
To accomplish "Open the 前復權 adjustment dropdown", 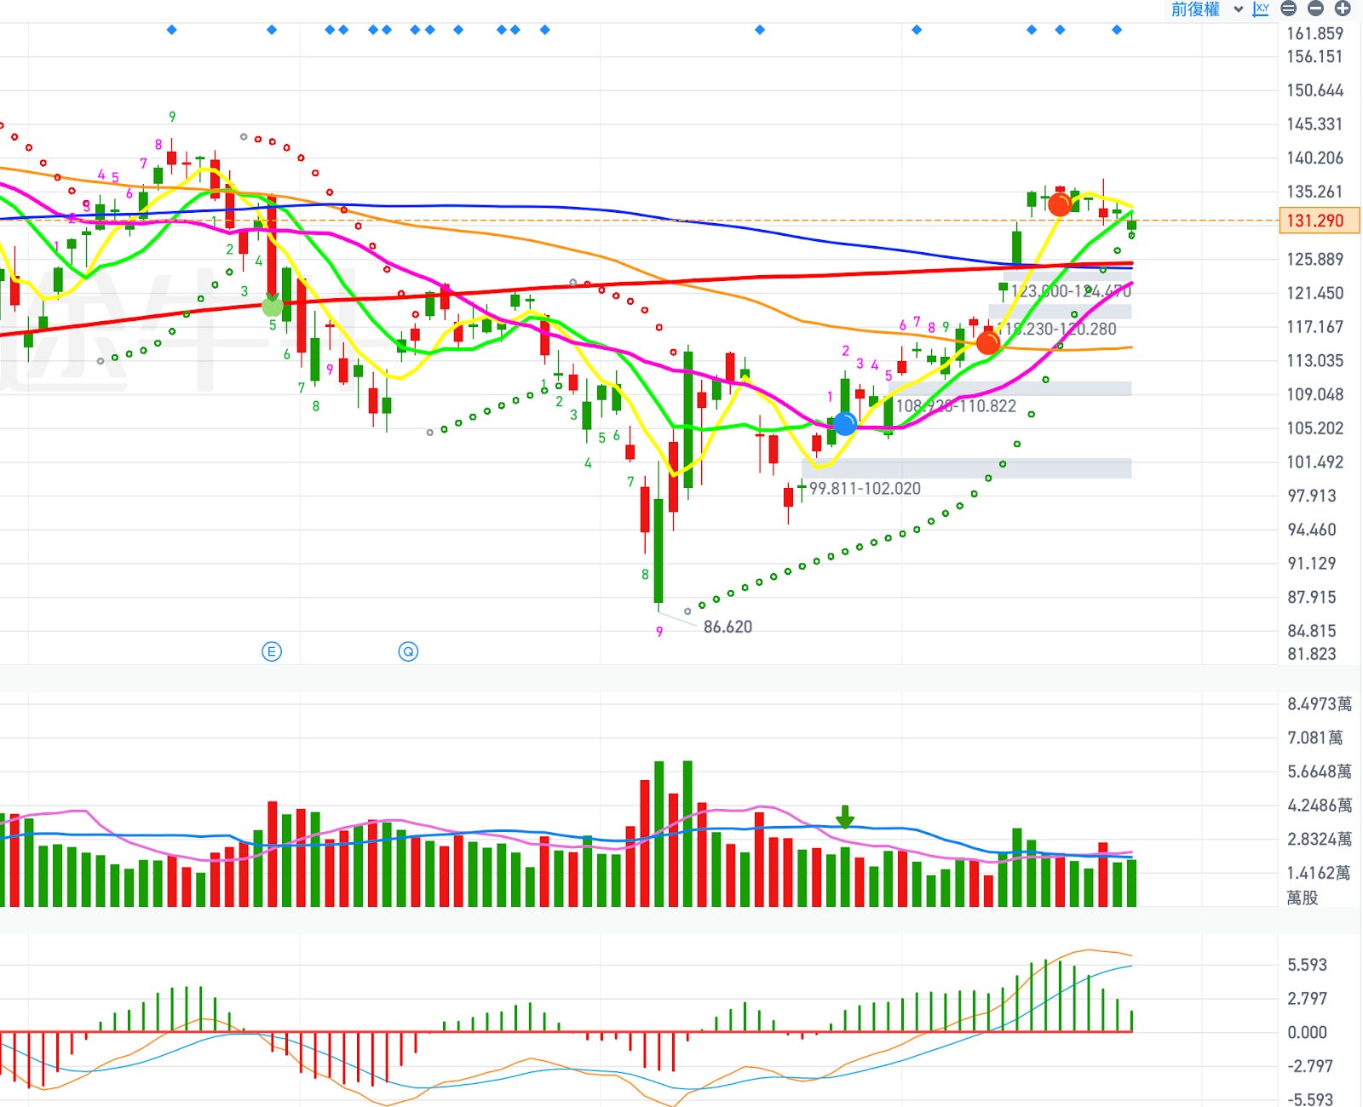I will [1196, 9].
